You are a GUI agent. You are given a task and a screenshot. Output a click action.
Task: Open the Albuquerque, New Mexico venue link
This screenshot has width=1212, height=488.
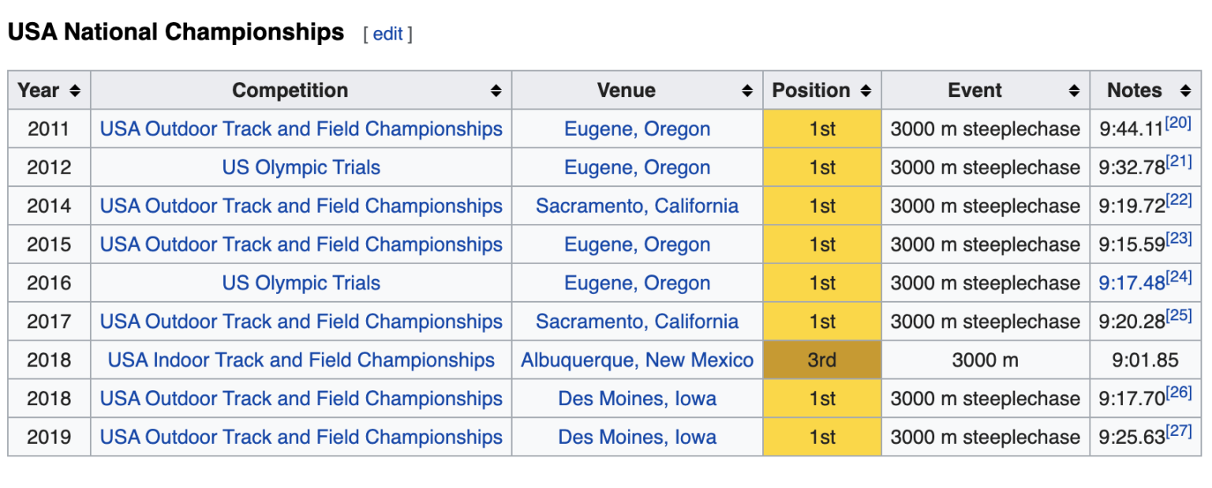638,360
